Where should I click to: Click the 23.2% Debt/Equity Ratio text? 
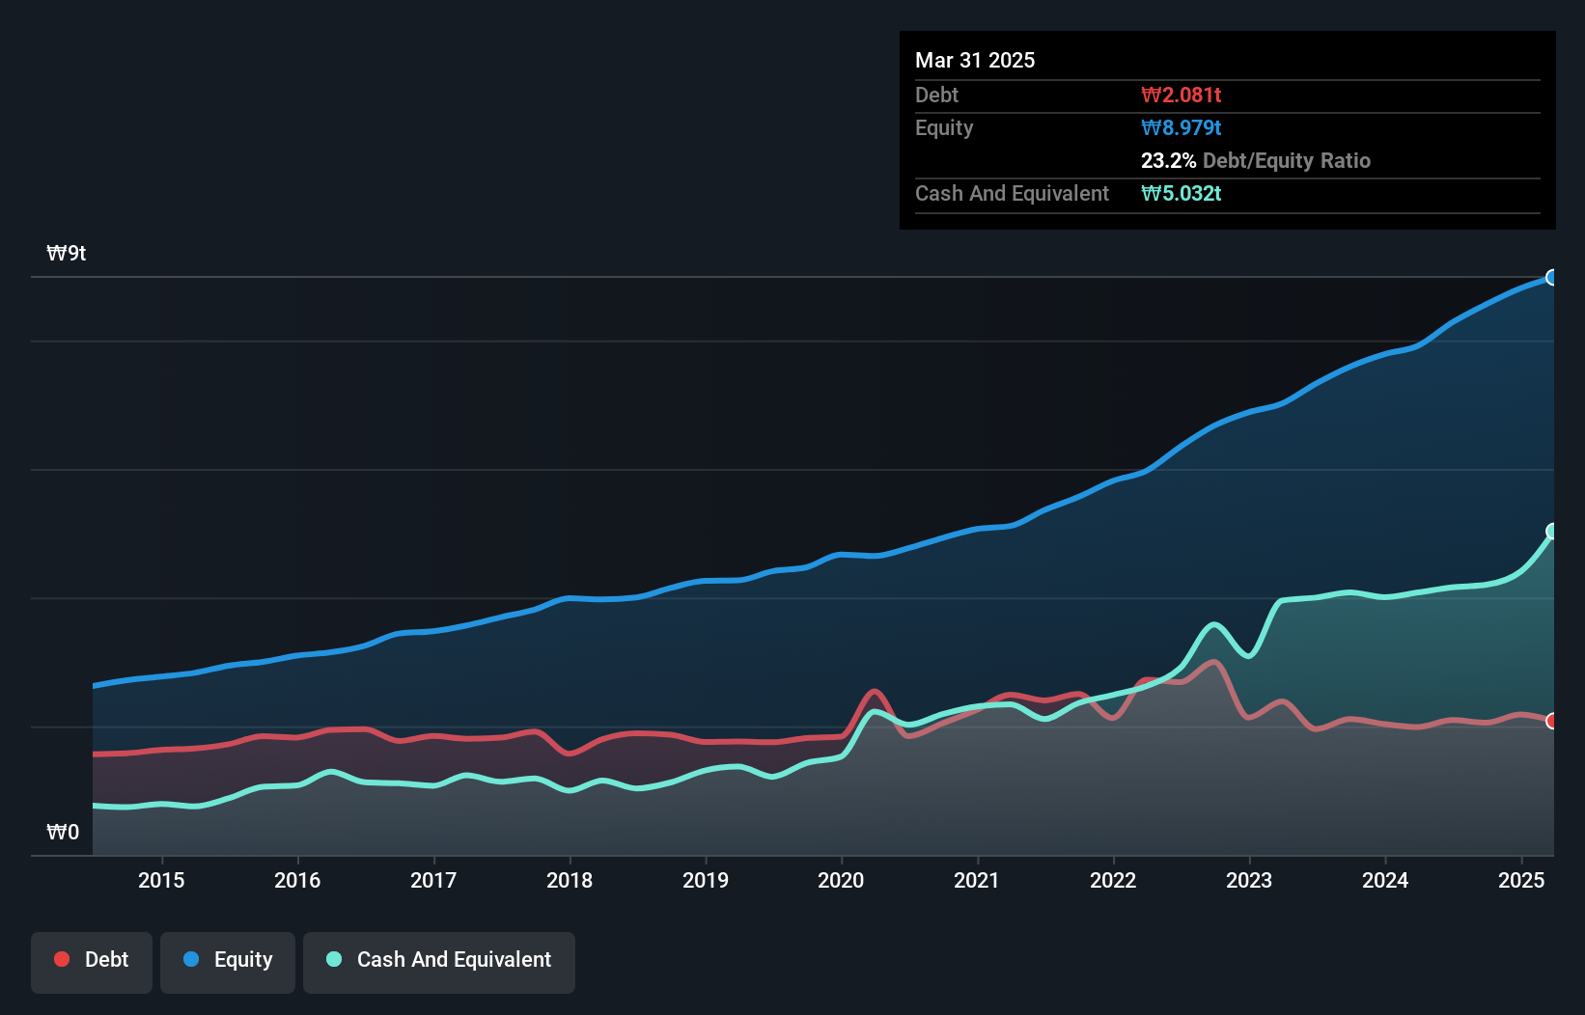pyautogui.click(x=1255, y=161)
